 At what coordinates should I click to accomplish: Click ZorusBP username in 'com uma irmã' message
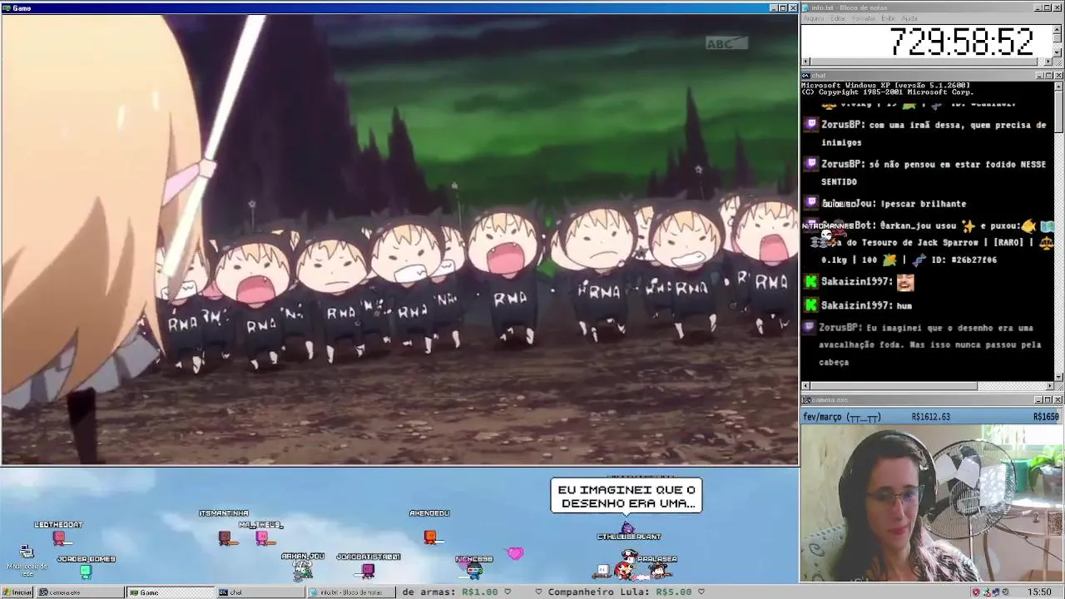click(x=842, y=125)
